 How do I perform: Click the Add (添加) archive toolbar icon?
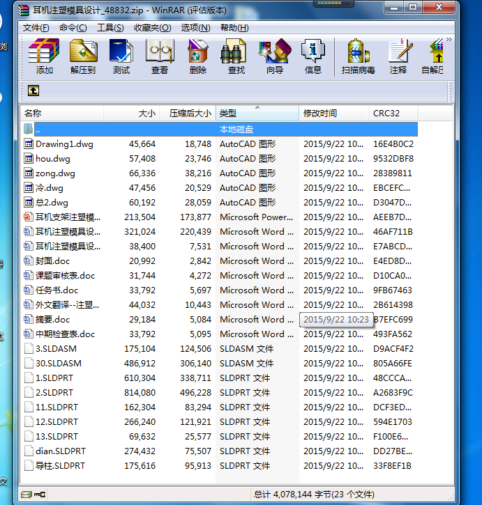coord(44,51)
